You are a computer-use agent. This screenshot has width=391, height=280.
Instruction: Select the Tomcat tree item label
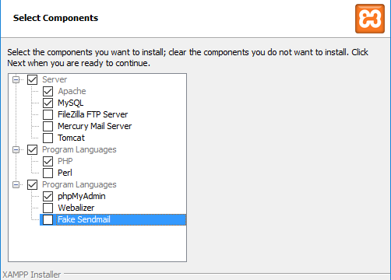coord(71,138)
